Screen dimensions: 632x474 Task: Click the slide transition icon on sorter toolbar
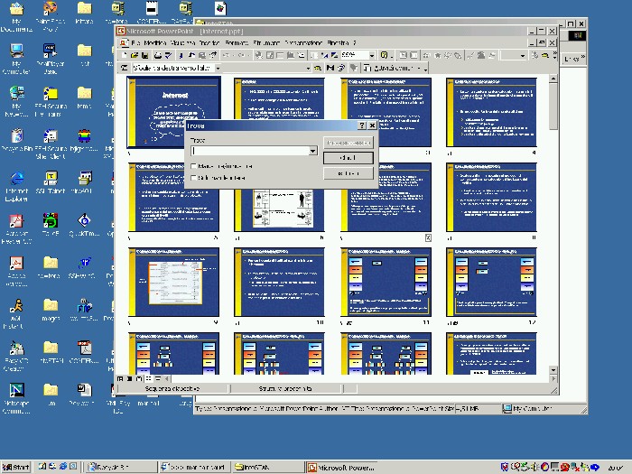point(125,68)
